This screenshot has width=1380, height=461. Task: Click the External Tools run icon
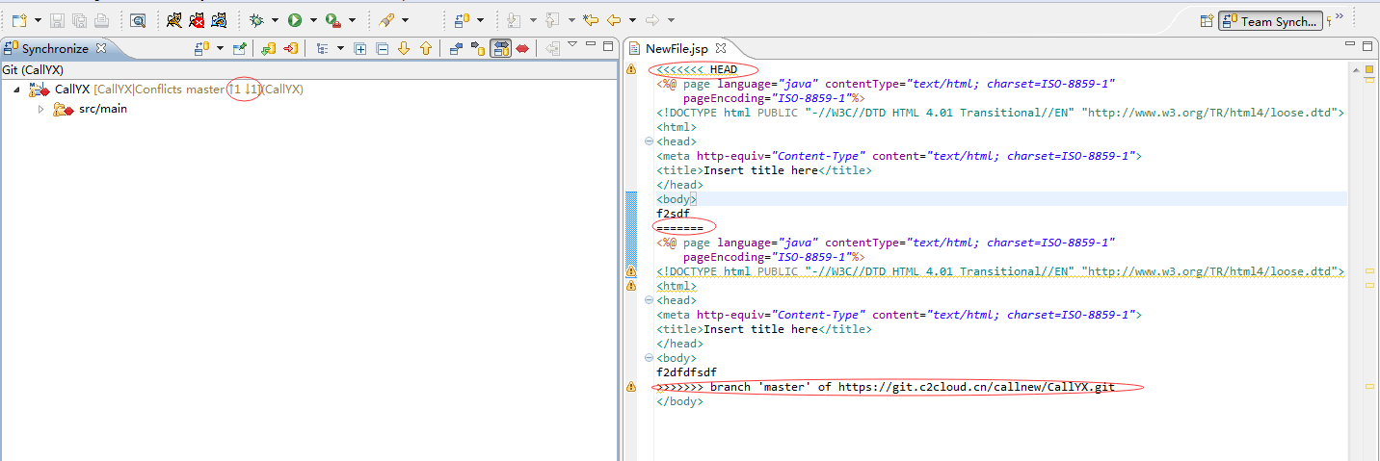[x=333, y=19]
